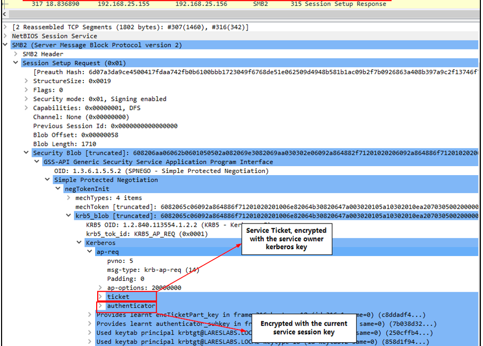Expand the SMB2 Header node

[x=16, y=54]
